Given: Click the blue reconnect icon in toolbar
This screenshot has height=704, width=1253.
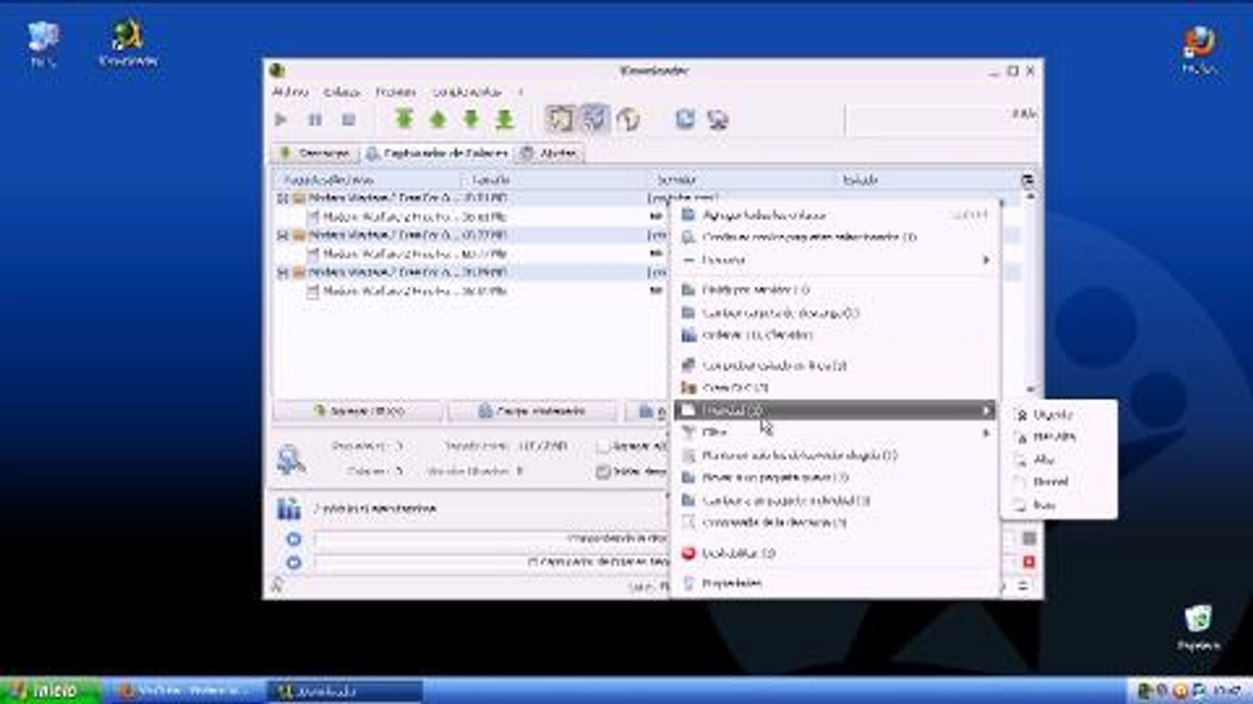Looking at the screenshot, I should point(686,119).
